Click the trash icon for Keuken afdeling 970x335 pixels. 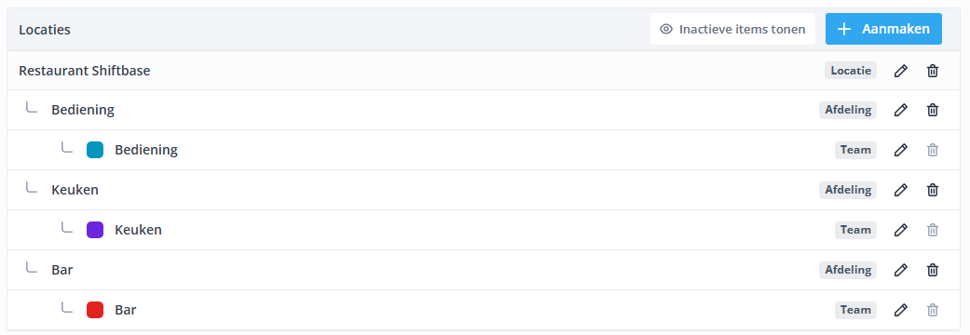tap(933, 190)
